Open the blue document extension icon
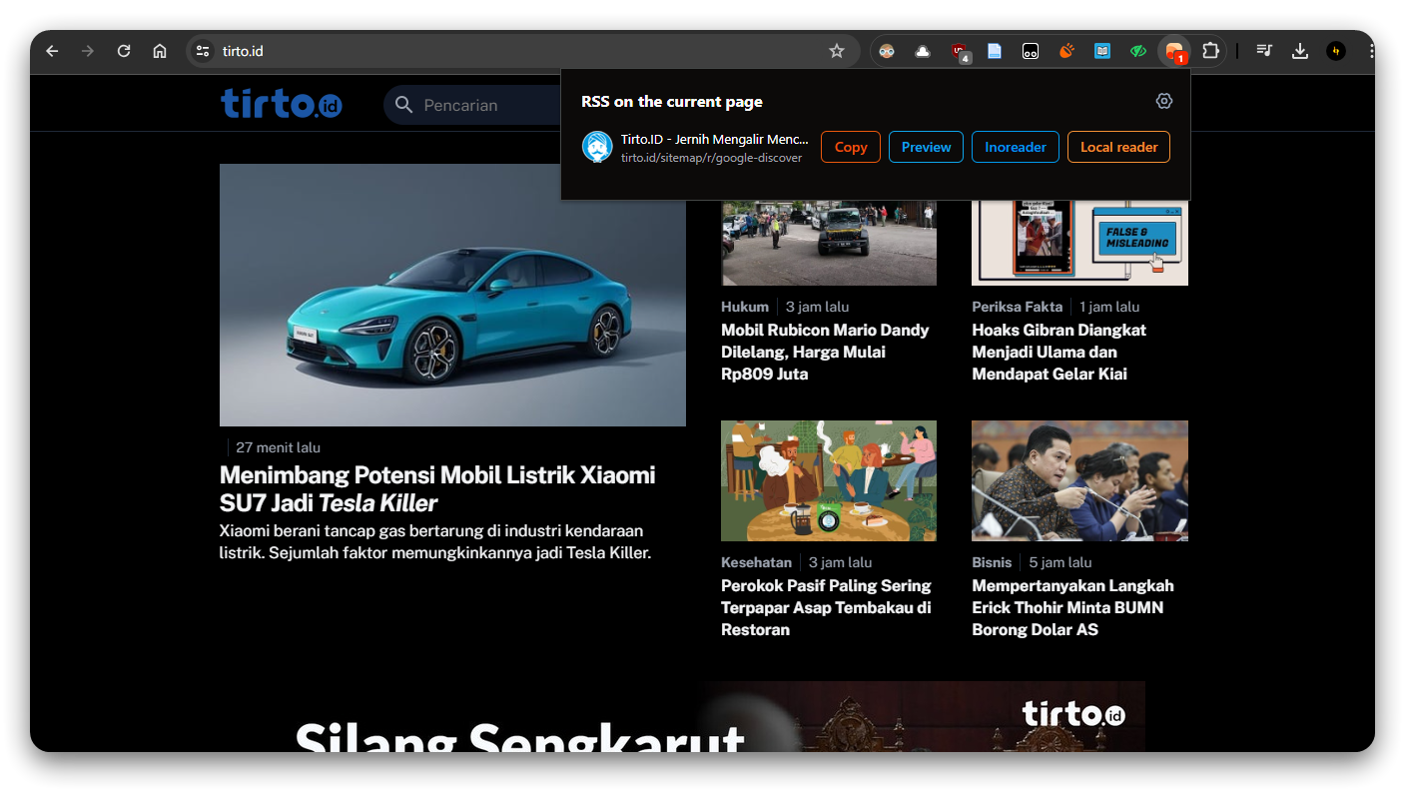The height and width of the screenshot is (792, 1405). [995, 51]
